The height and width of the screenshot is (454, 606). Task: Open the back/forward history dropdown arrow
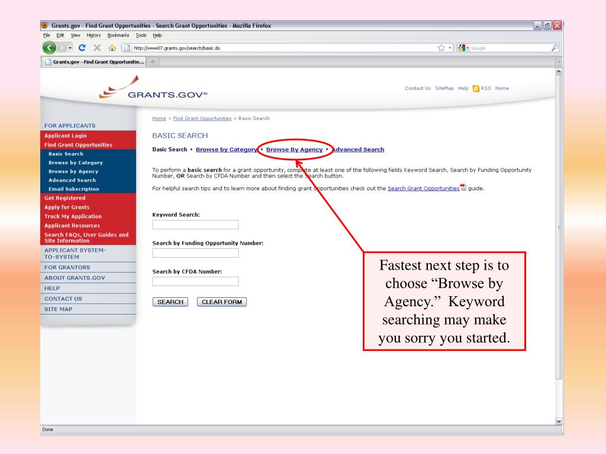click(70, 48)
